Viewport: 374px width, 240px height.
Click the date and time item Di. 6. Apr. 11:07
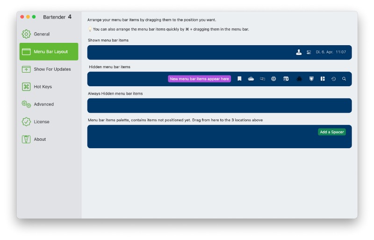click(x=331, y=52)
